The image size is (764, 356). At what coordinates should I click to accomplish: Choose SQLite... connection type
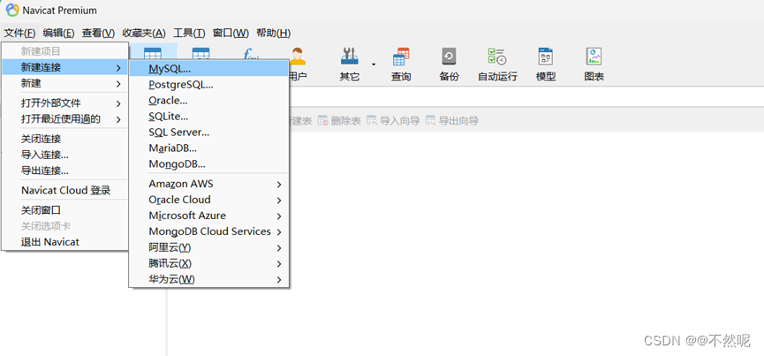209,117
